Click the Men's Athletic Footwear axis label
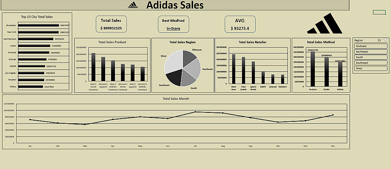The image size is (391, 169). pos(113,87)
